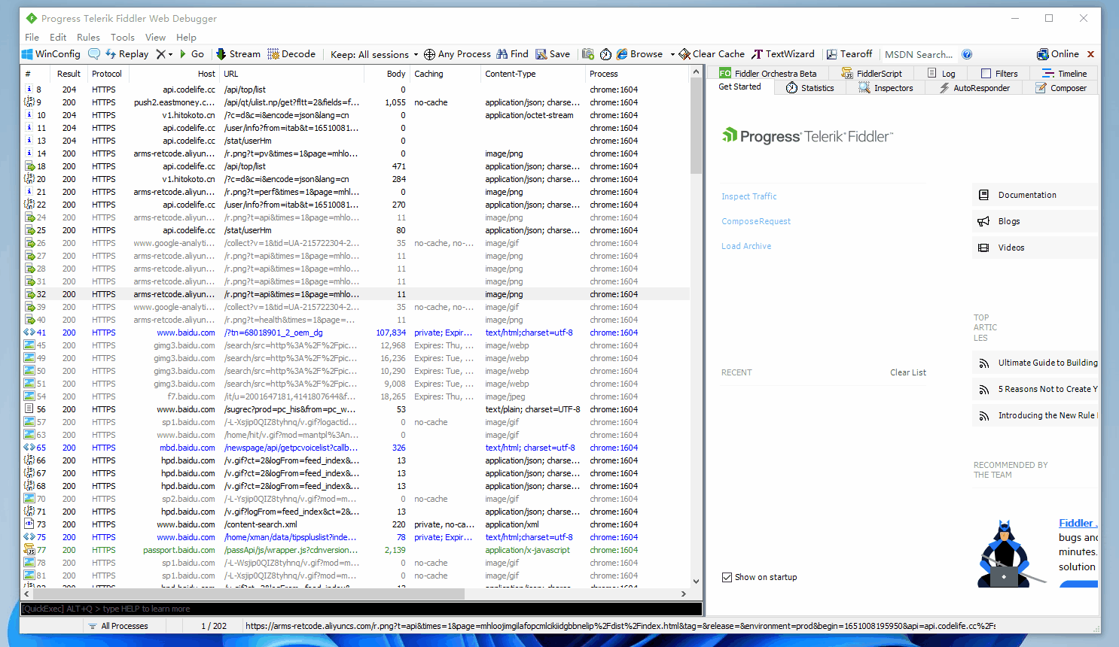Open Documentation from Get Started
Image resolution: width=1119 pixels, height=647 pixels.
coord(1035,195)
